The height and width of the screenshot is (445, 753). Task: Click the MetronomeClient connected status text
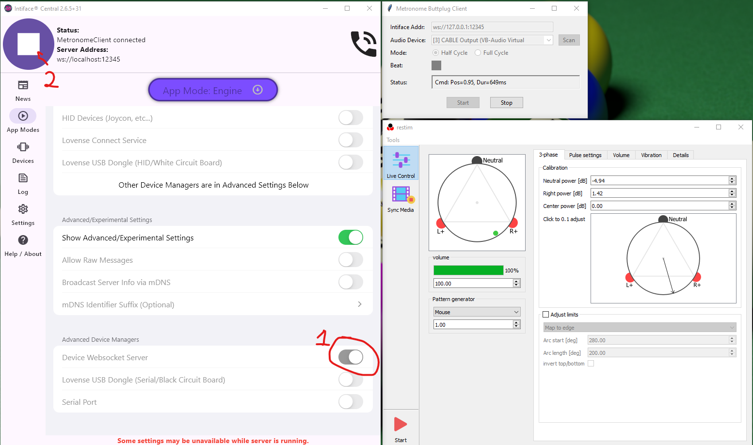coord(101,40)
